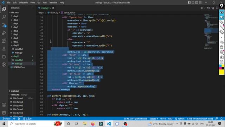Pick magenta color in Epic Pen palette
Screen dimensions: 225x127
click(220, 68)
